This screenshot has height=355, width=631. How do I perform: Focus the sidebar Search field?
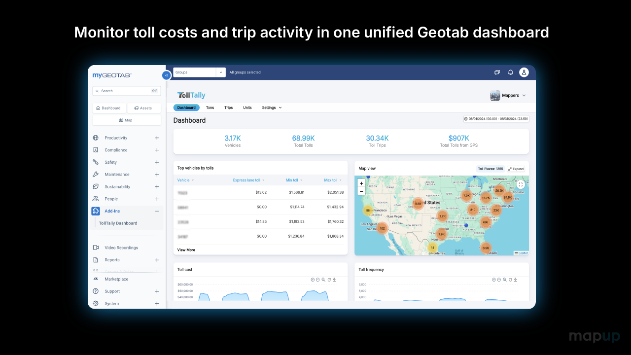pyautogui.click(x=127, y=91)
